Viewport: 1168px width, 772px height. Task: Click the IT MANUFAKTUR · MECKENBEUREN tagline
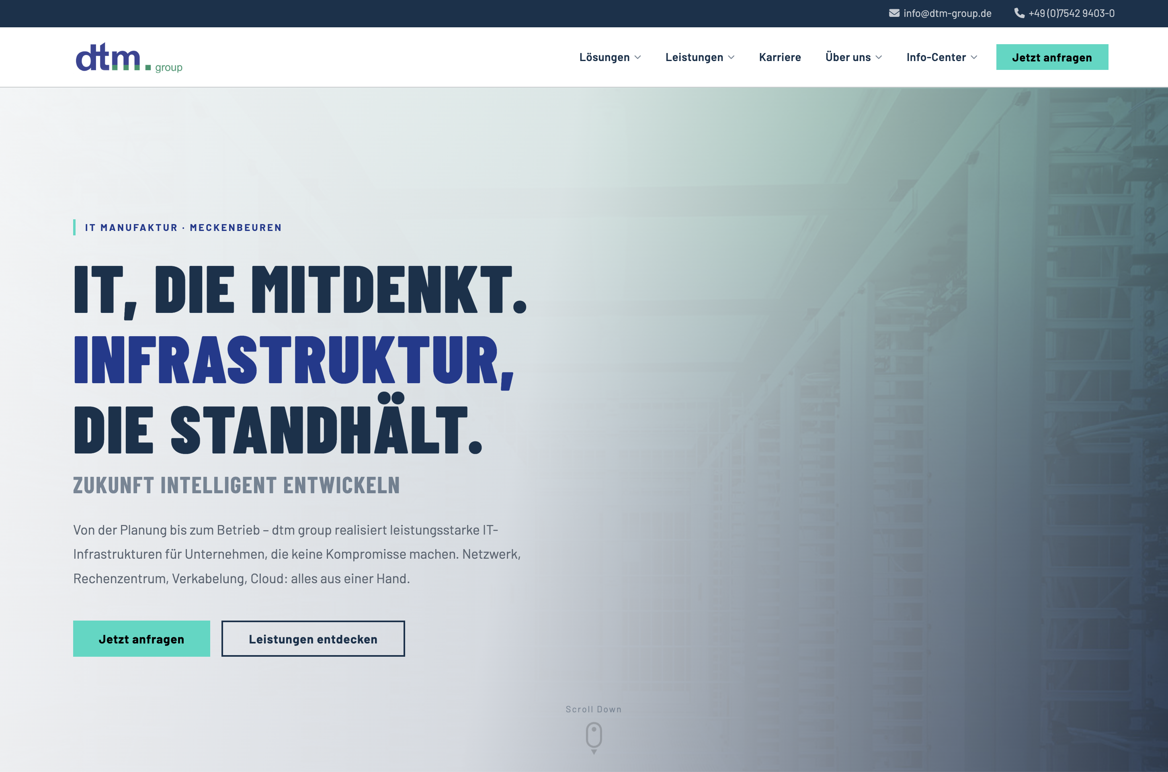[183, 227]
